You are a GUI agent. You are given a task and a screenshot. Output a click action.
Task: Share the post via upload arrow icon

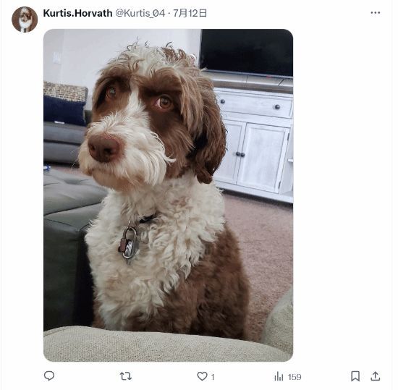(375, 376)
